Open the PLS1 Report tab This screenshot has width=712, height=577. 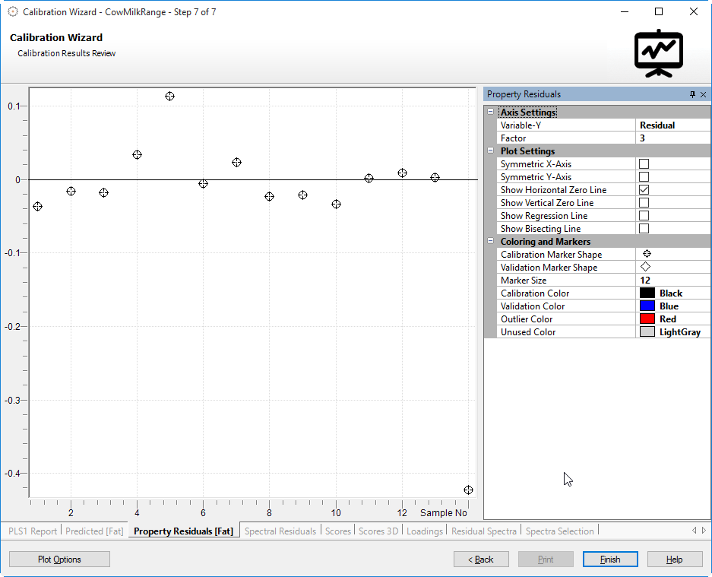click(33, 531)
